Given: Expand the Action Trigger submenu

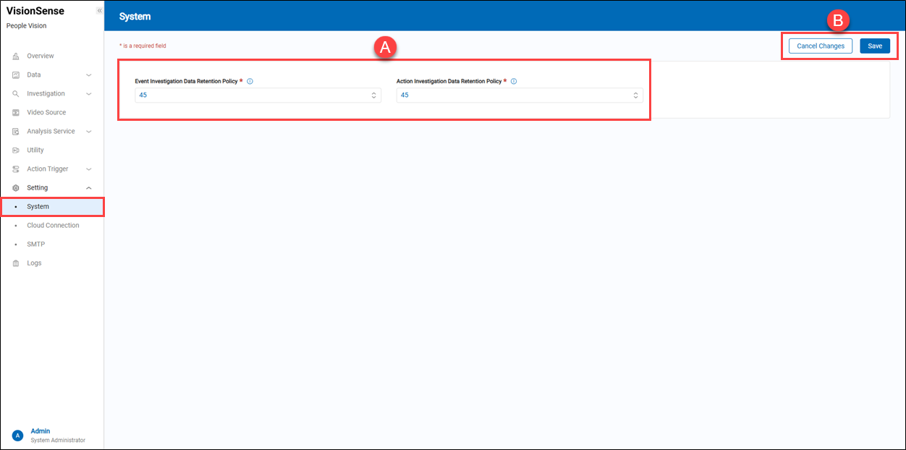Looking at the screenshot, I should pos(89,169).
